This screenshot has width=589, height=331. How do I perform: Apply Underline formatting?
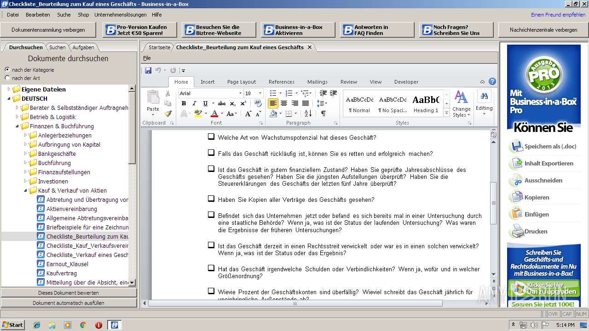pos(205,103)
